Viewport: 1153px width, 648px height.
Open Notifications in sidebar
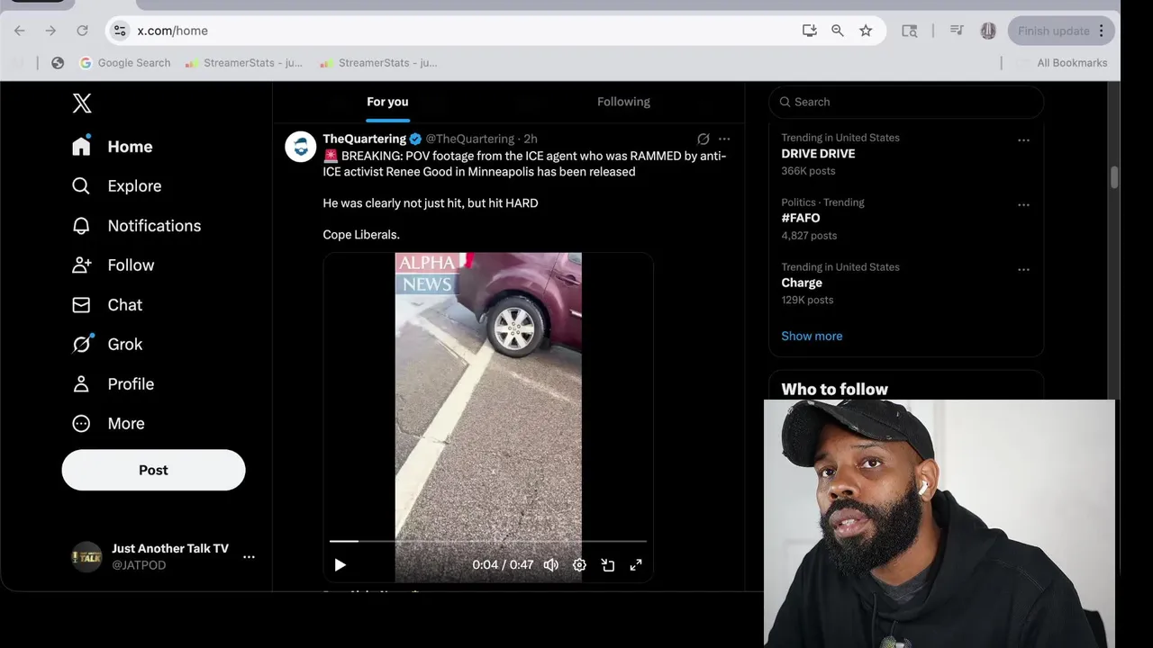tap(136, 226)
